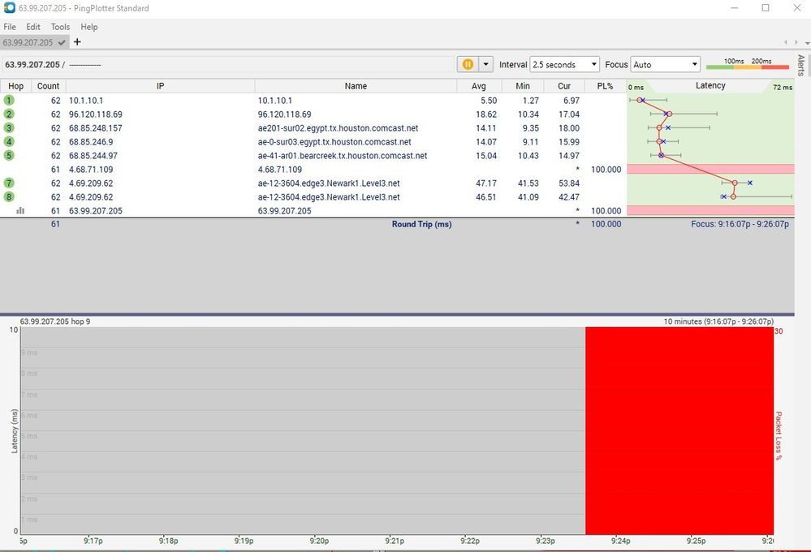Open the Focus Auto dropdown
This screenshot has width=811, height=552.
pyautogui.click(x=665, y=64)
